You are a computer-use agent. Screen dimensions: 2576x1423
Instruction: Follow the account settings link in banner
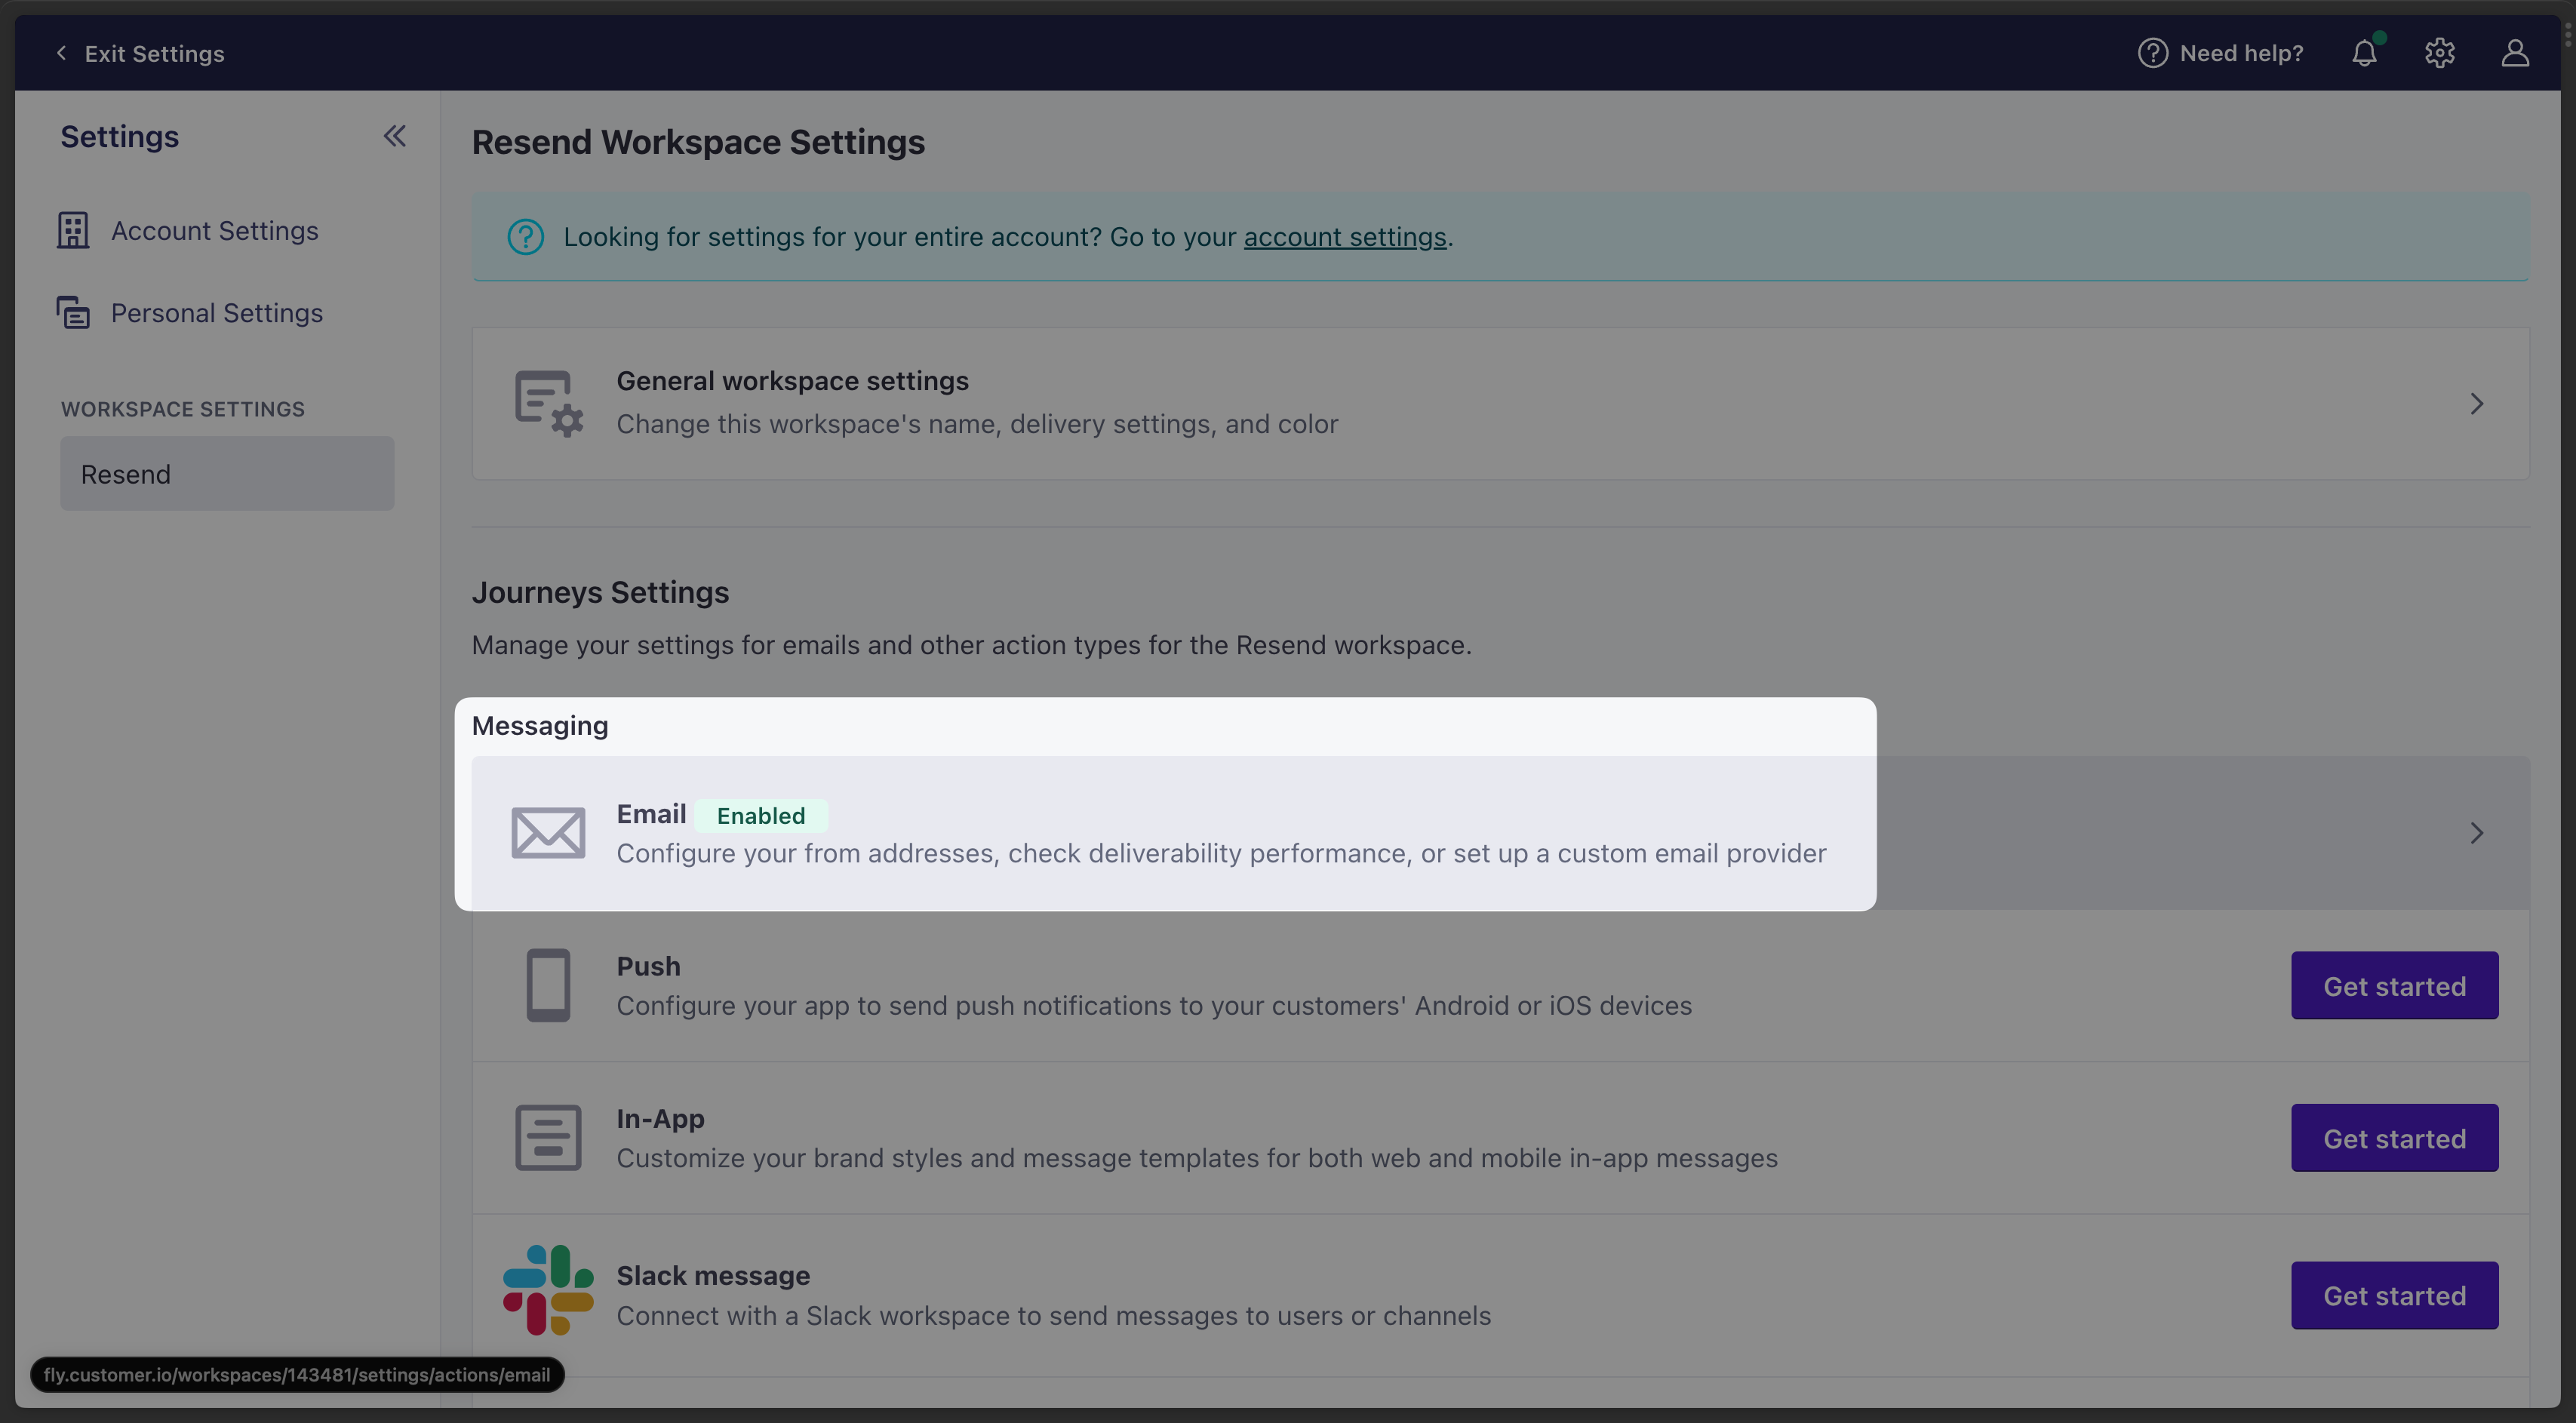pos(1345,237)
